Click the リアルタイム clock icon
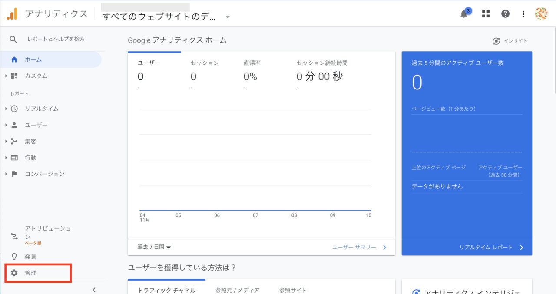Image resolution: width=556 pixels, height=294 pixels. point(14,109)
